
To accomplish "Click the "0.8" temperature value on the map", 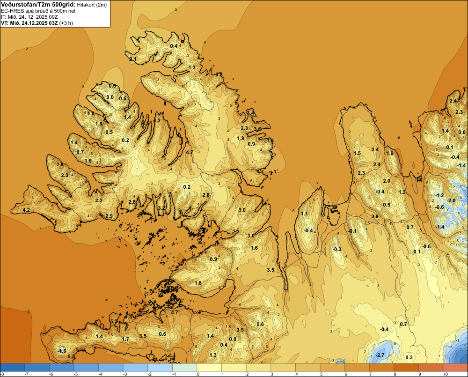I will [x=233, y=339].
